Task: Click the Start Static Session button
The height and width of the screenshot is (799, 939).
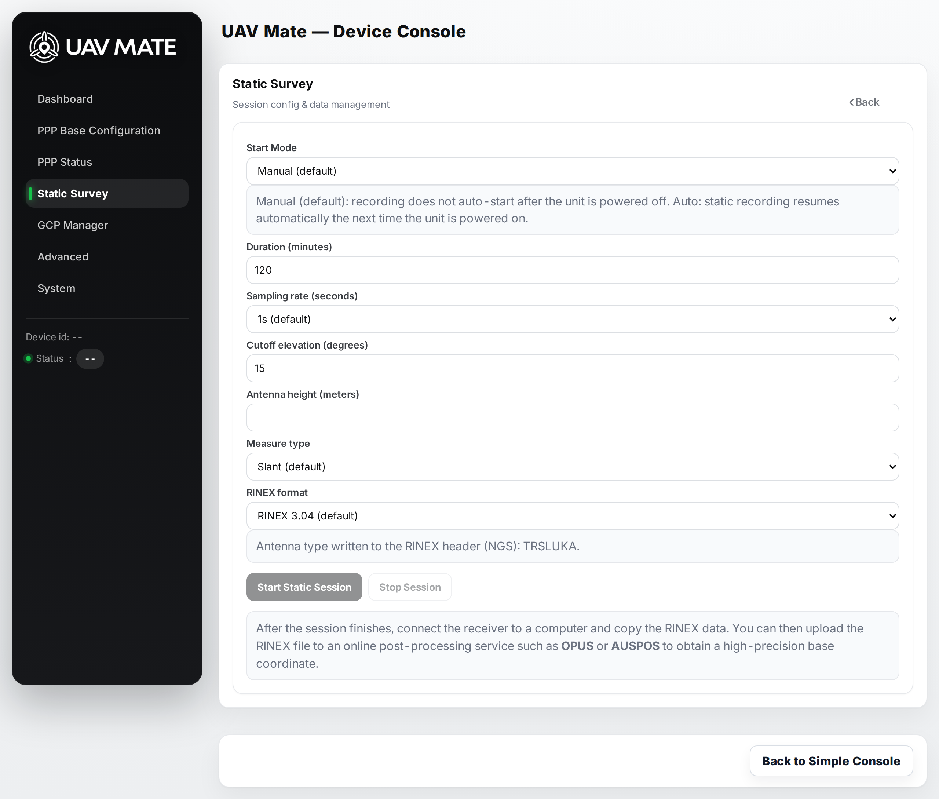Action: (x=304, y=587)
